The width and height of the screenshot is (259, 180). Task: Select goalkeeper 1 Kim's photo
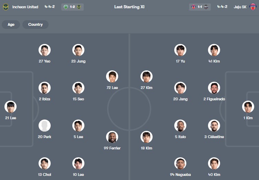coord(248,107)
